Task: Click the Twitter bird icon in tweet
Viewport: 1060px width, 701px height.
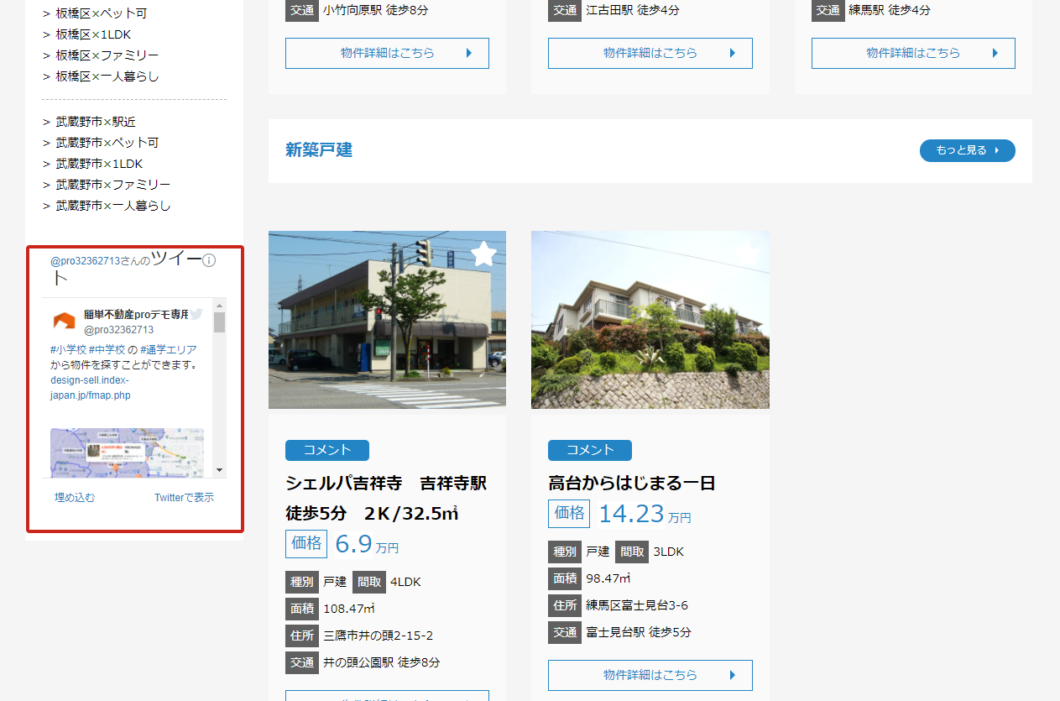Action: pyautogui.click(x=196, y=314)
